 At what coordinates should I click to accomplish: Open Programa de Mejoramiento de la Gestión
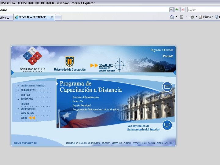point(95,110)
